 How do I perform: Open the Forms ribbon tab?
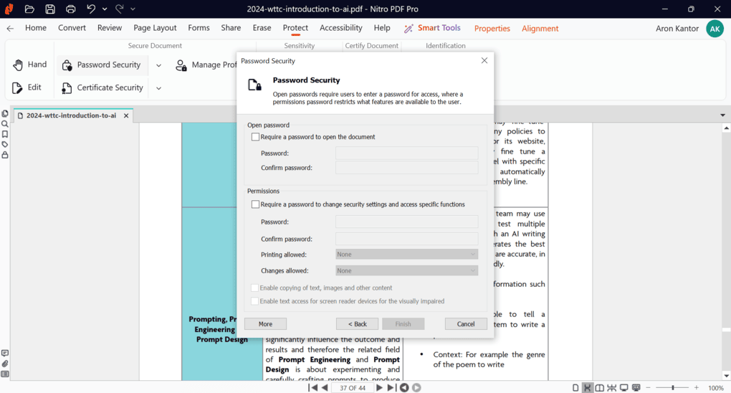[x=199, y=28]
